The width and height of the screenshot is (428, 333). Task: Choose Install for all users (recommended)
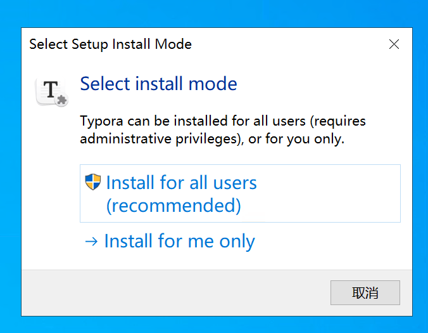(240, 193)
